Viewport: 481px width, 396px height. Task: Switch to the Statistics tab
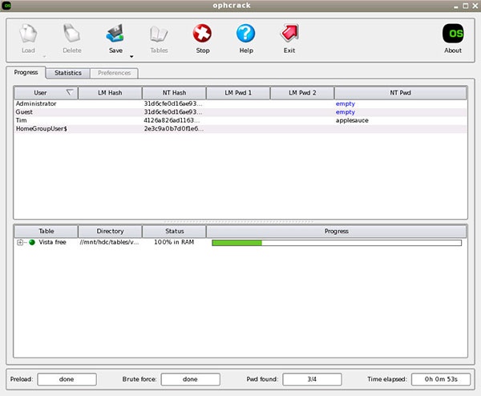pos(67,73)
